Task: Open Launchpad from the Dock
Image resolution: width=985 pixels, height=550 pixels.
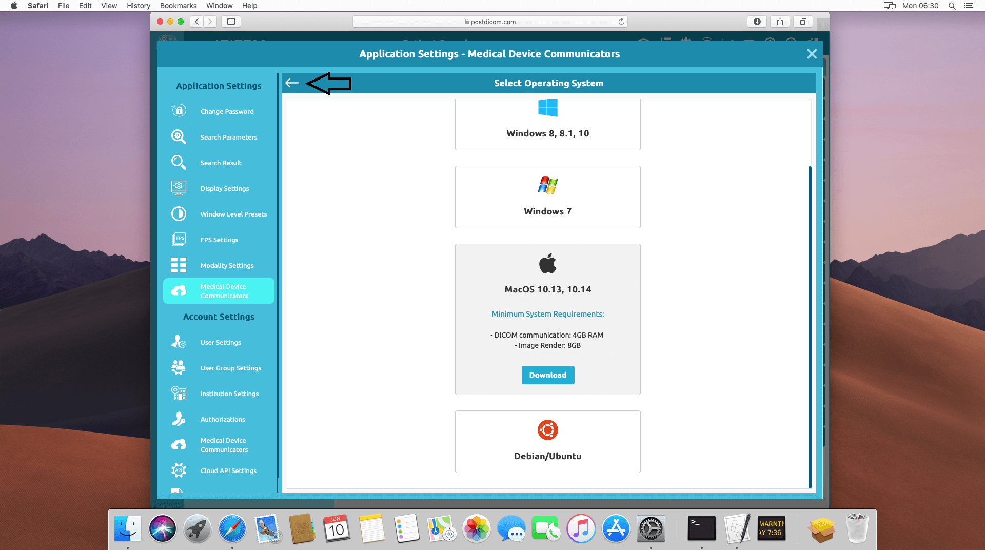Action: tap(198, 528)
